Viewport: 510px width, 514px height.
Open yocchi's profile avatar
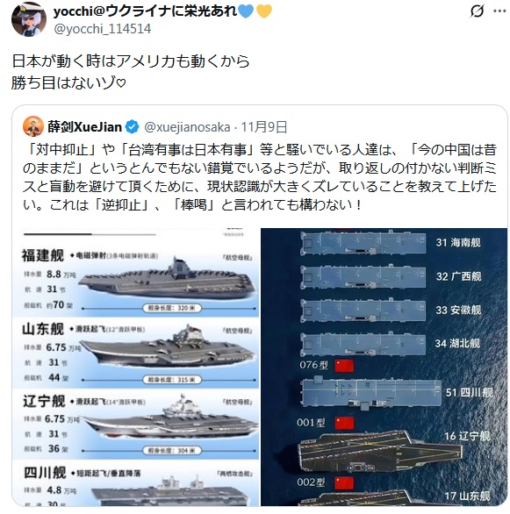click(x=29, y=19)
